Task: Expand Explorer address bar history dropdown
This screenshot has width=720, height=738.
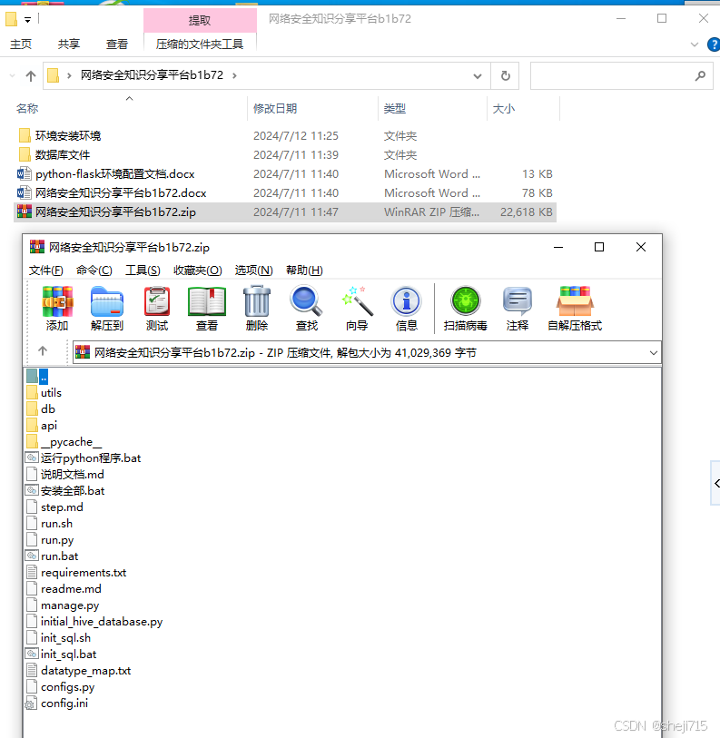Action: [x=478, y=75]
